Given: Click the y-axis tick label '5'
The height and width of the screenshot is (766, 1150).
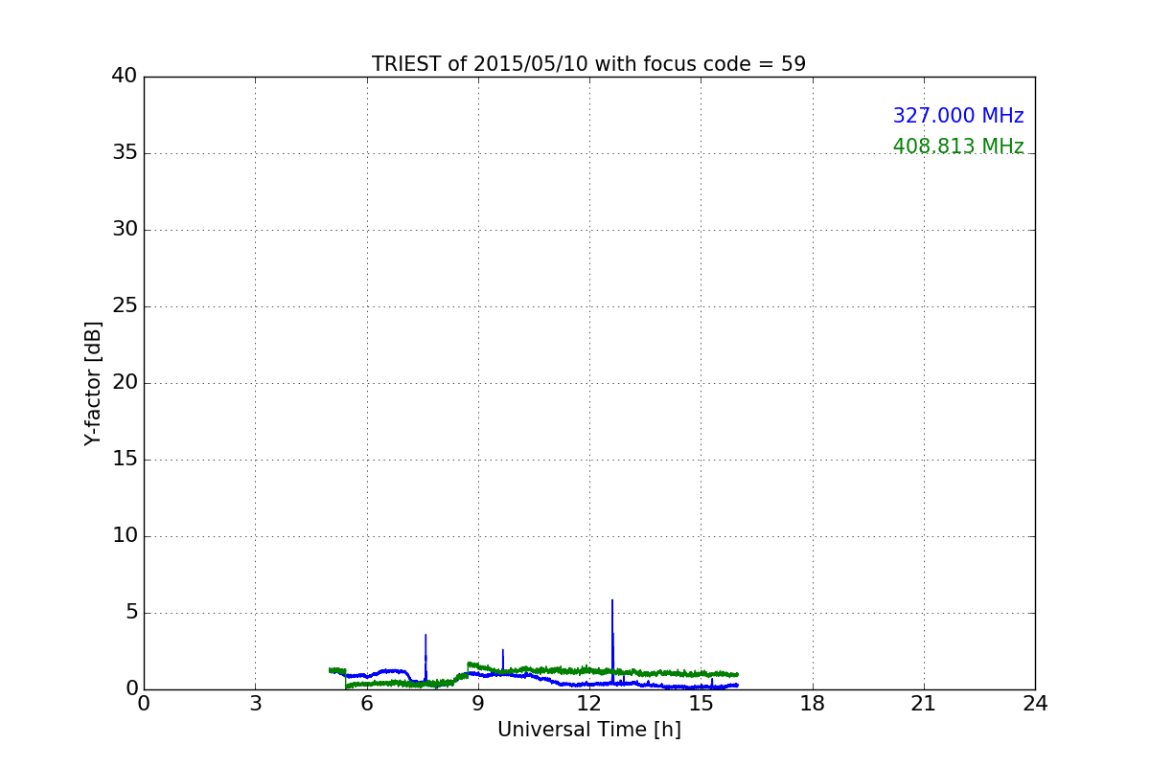Looking at the screenshot, I should click(x=130, y=613).
